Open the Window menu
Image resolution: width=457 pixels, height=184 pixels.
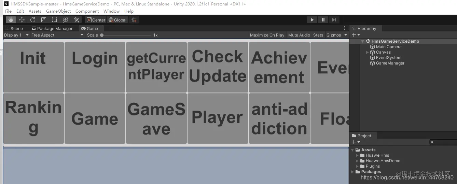[111, 11]
